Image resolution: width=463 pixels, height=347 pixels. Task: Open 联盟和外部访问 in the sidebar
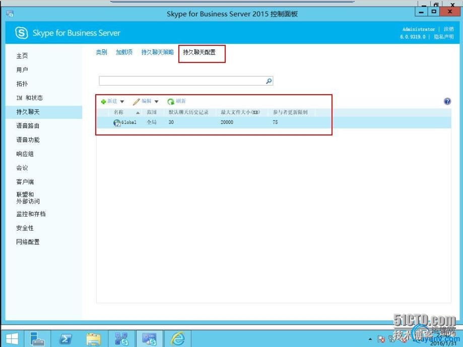point(28,198)
